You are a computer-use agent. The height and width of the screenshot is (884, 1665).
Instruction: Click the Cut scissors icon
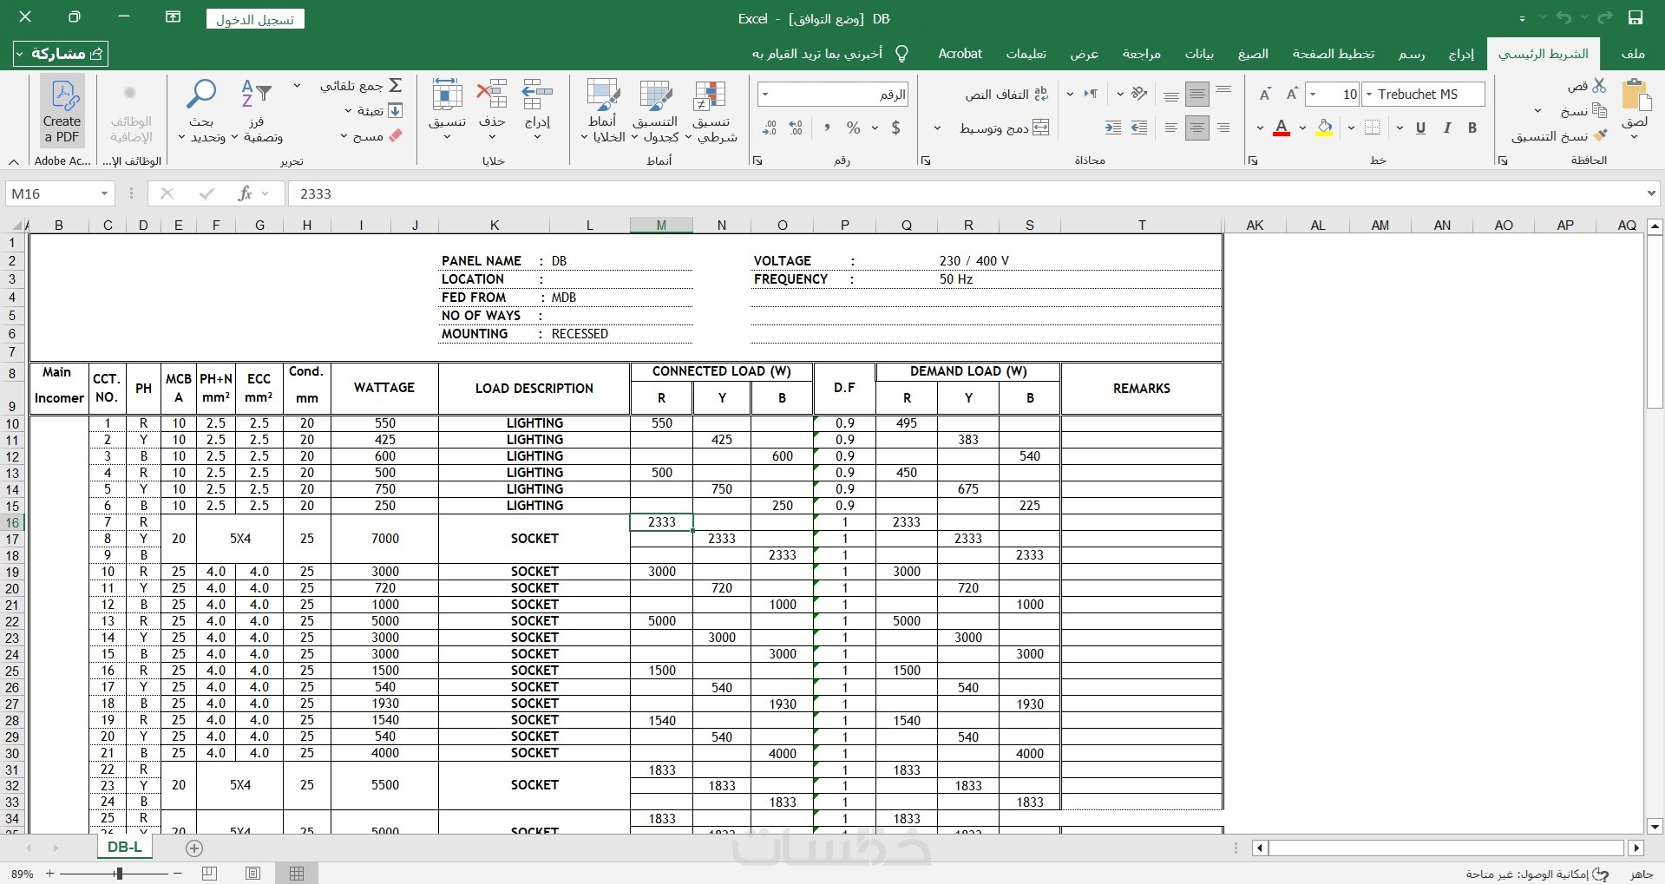1599,86
